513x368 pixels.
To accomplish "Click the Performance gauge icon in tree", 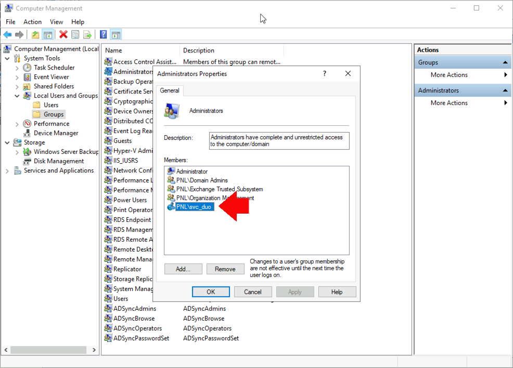I will (x=27, y=124).
